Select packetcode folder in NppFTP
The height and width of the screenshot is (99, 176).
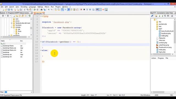(163, 24)
